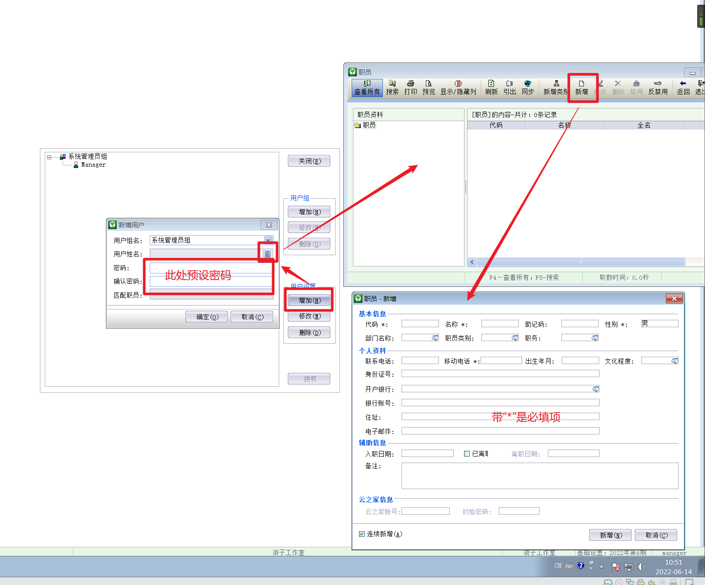
Task: Click the blue help icon in tray
Action: click(x=581, y=565)
